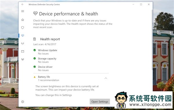Click 'You can change this in Settings' text
Viewport: 174px width, 110px height.
54,95
